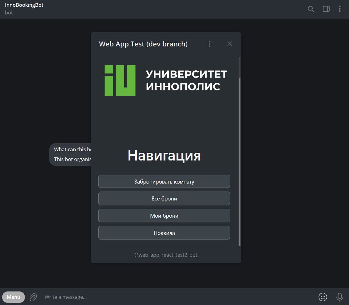Open the bot Menu button
The image size is (349, 305).
14,297
